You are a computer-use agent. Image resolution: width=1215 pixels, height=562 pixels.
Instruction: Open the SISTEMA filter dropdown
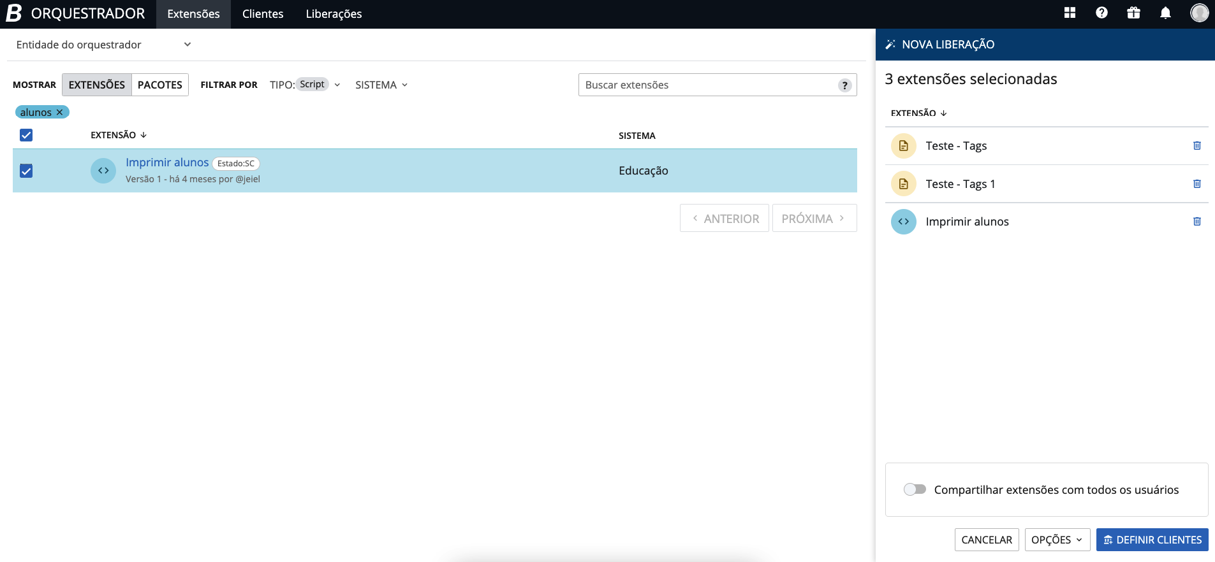381,85
